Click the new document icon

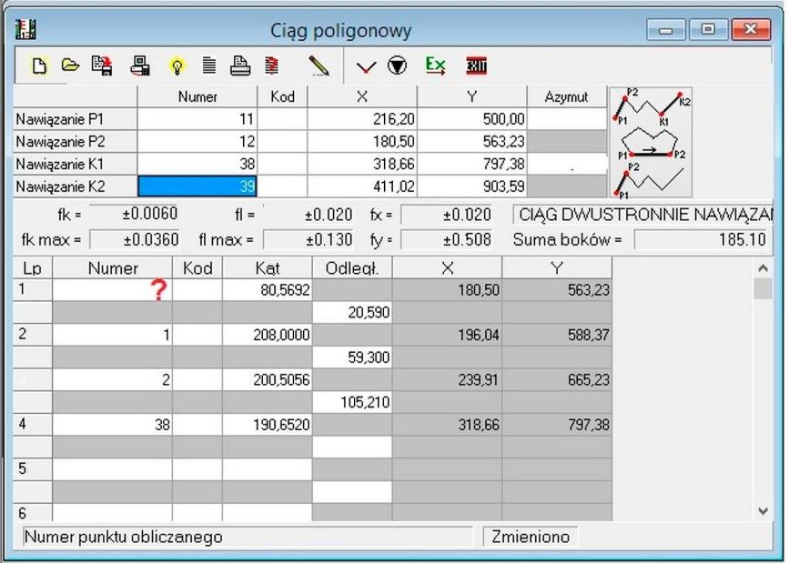(38, 65)
